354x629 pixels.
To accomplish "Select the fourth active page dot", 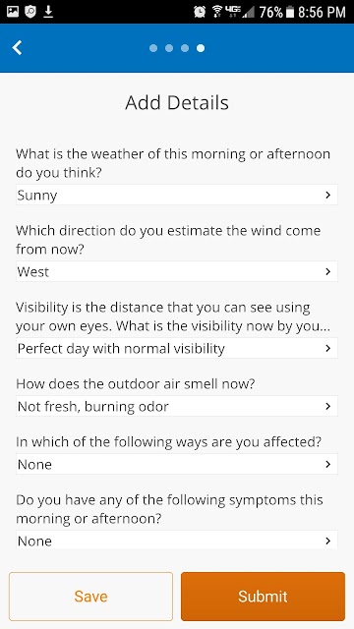I will click(x=201, y=48).
